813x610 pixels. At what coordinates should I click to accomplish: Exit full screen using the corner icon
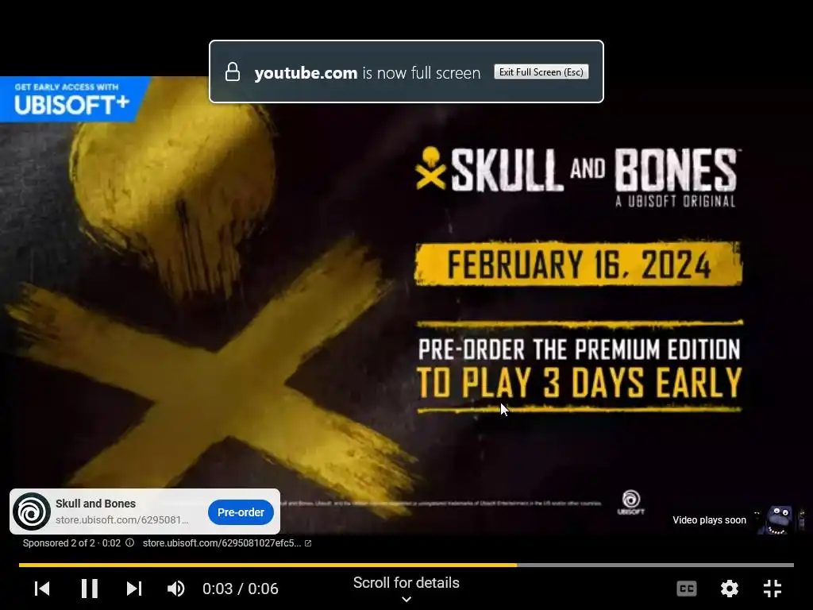pyautogui.click(x=773, y=589)
